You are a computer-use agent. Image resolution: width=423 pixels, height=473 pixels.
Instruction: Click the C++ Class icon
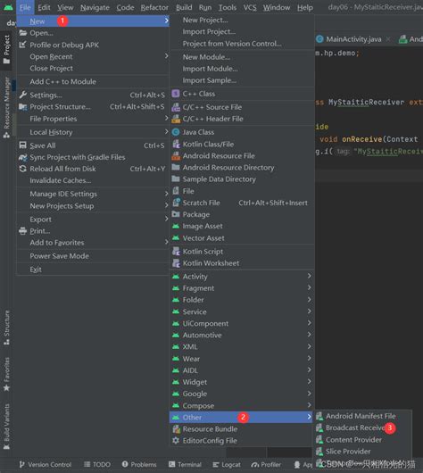[x=176, y=94]
